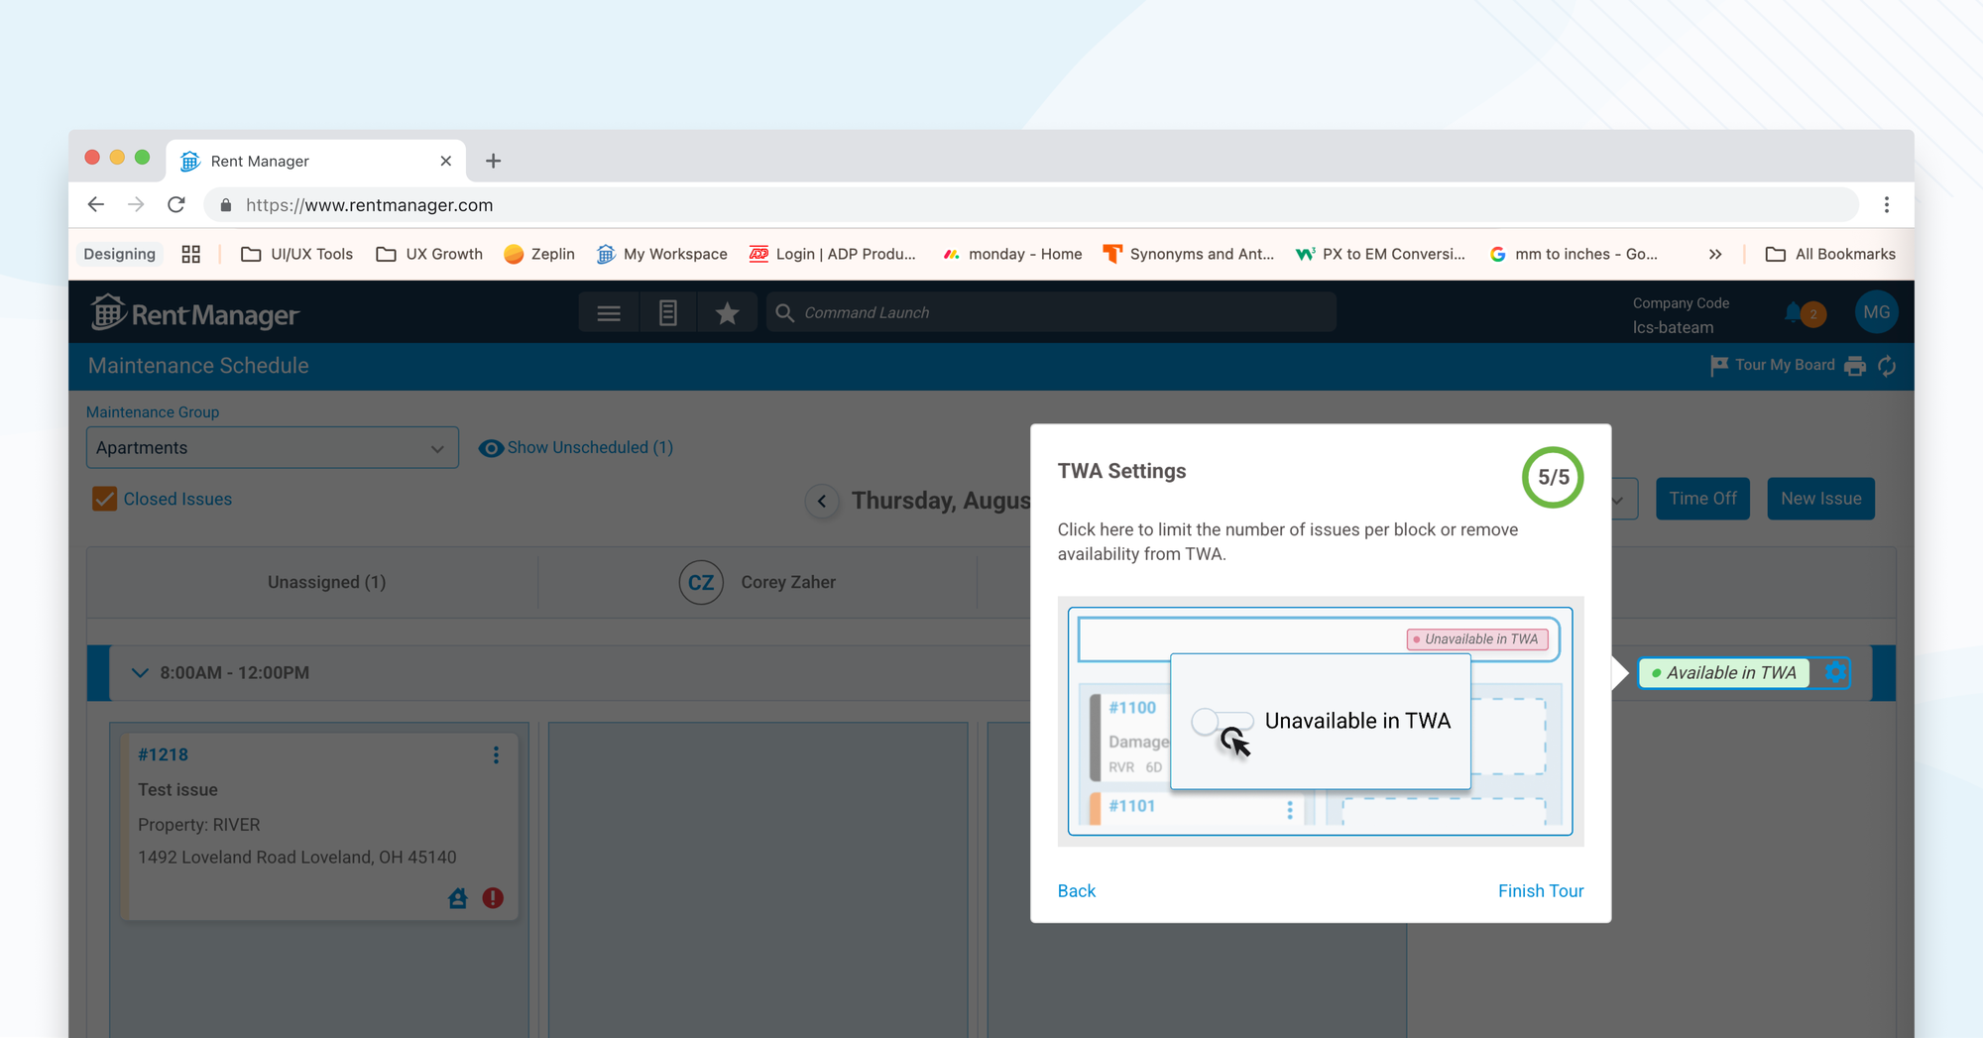This screenshot has width=1983, height=1038.
Task: Open the hamburger main menu
Action: click(x=609, y=313)
